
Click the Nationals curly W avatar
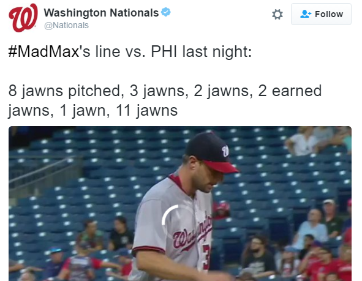click(23, 18)
